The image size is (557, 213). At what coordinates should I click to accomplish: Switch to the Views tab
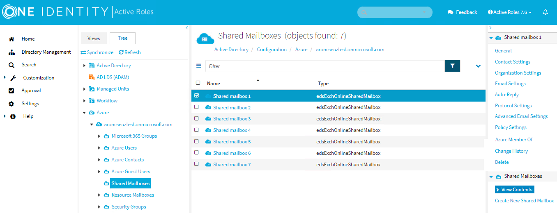click(x=94, y=38)
